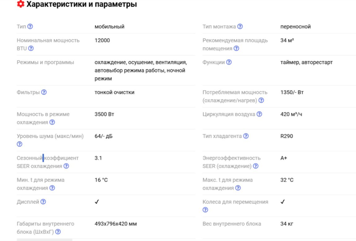Click the help icon for Макс. t охлаждения
This screenshot has width=356, height=241.
point(238,188)
